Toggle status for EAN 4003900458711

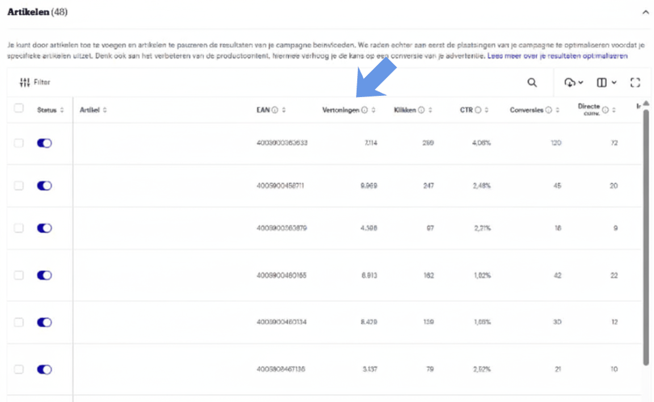44,186
